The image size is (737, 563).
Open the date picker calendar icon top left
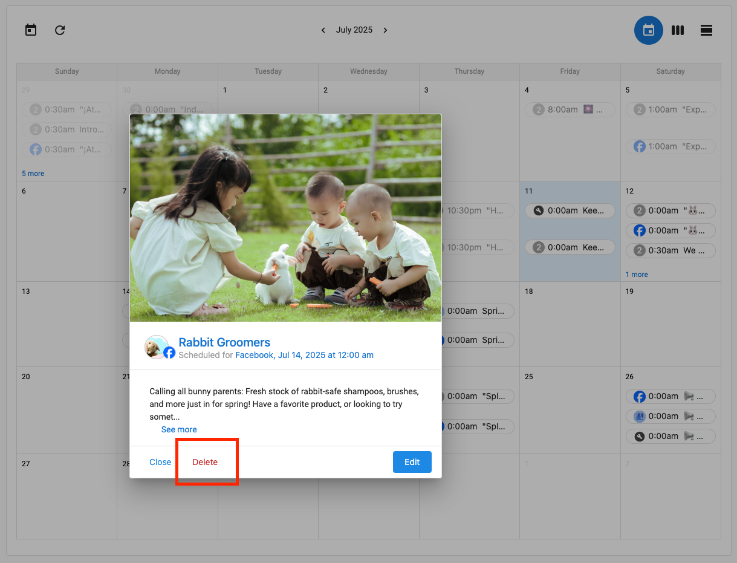pyautogui.click(x=30, y=30)
